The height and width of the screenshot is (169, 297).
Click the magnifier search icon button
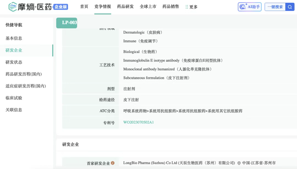[x=290, y=7]
